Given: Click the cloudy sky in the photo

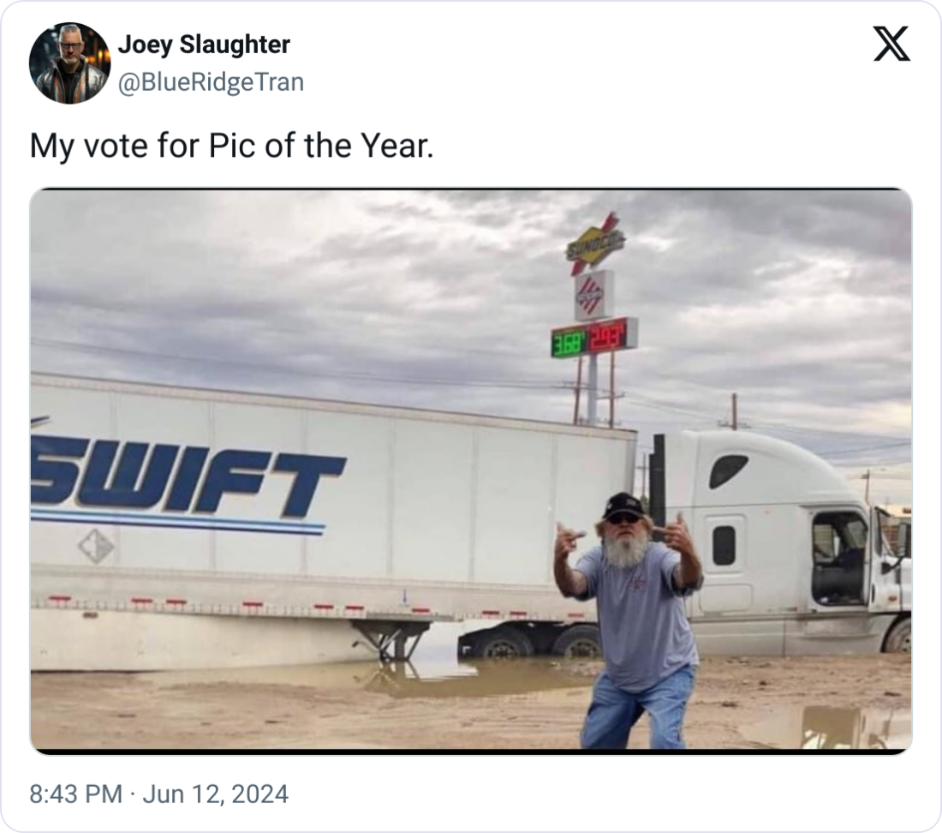Looking at the screenshot, I should click(300, 274).
